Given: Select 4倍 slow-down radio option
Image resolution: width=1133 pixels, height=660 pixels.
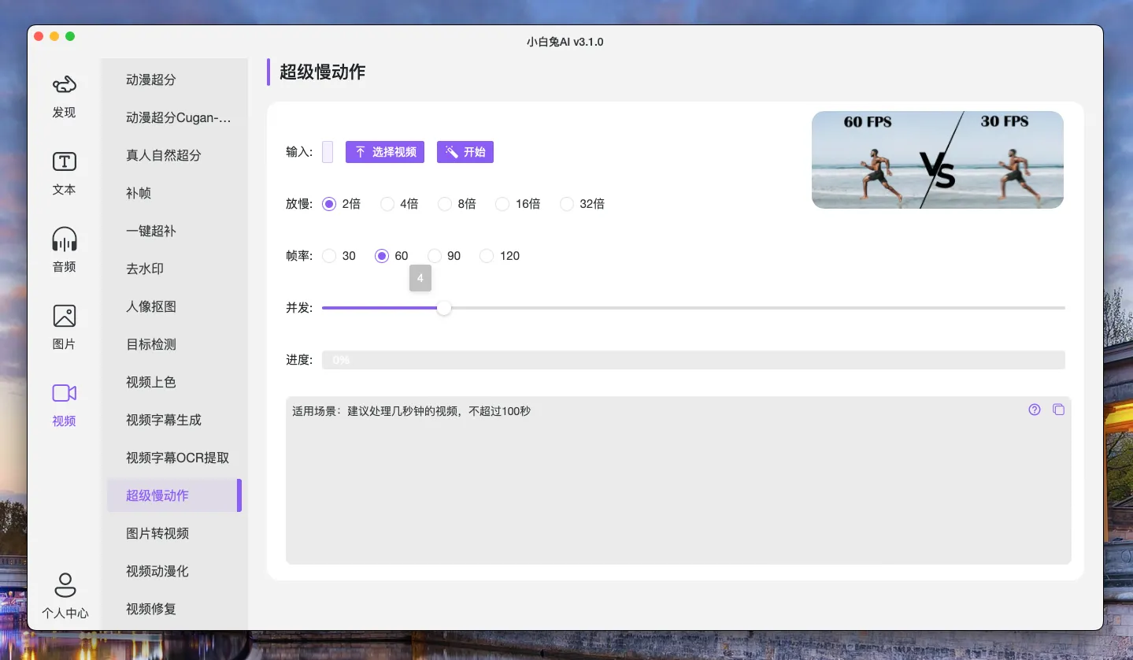Looking at the screenshot, I should [x=387, y=204].
